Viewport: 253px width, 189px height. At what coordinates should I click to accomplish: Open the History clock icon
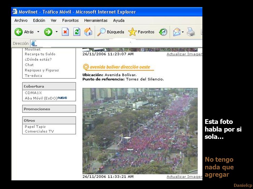pos(163,32)
